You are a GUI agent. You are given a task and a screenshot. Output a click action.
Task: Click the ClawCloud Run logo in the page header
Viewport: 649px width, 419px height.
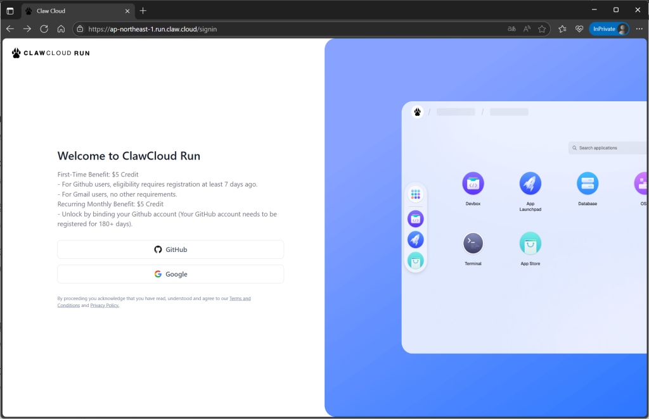[x=51, y=53]
